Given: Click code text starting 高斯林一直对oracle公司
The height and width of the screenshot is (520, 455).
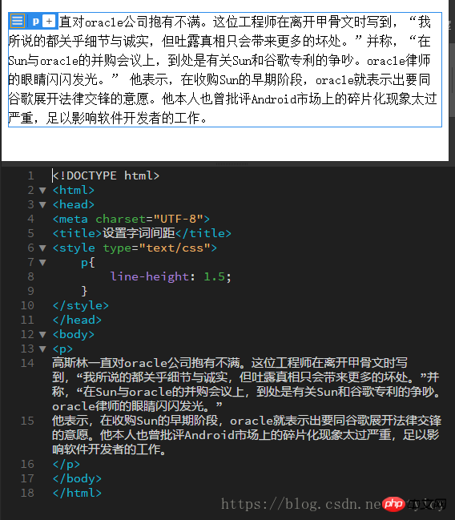Looking at the screenshot, I should pos(230,363).
